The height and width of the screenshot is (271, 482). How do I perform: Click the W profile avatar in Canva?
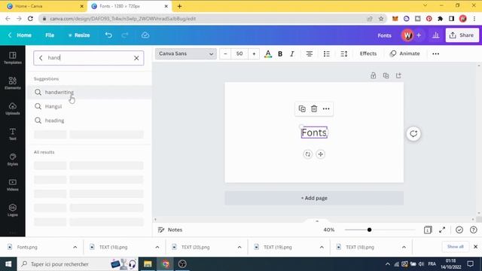click(407, 35)
